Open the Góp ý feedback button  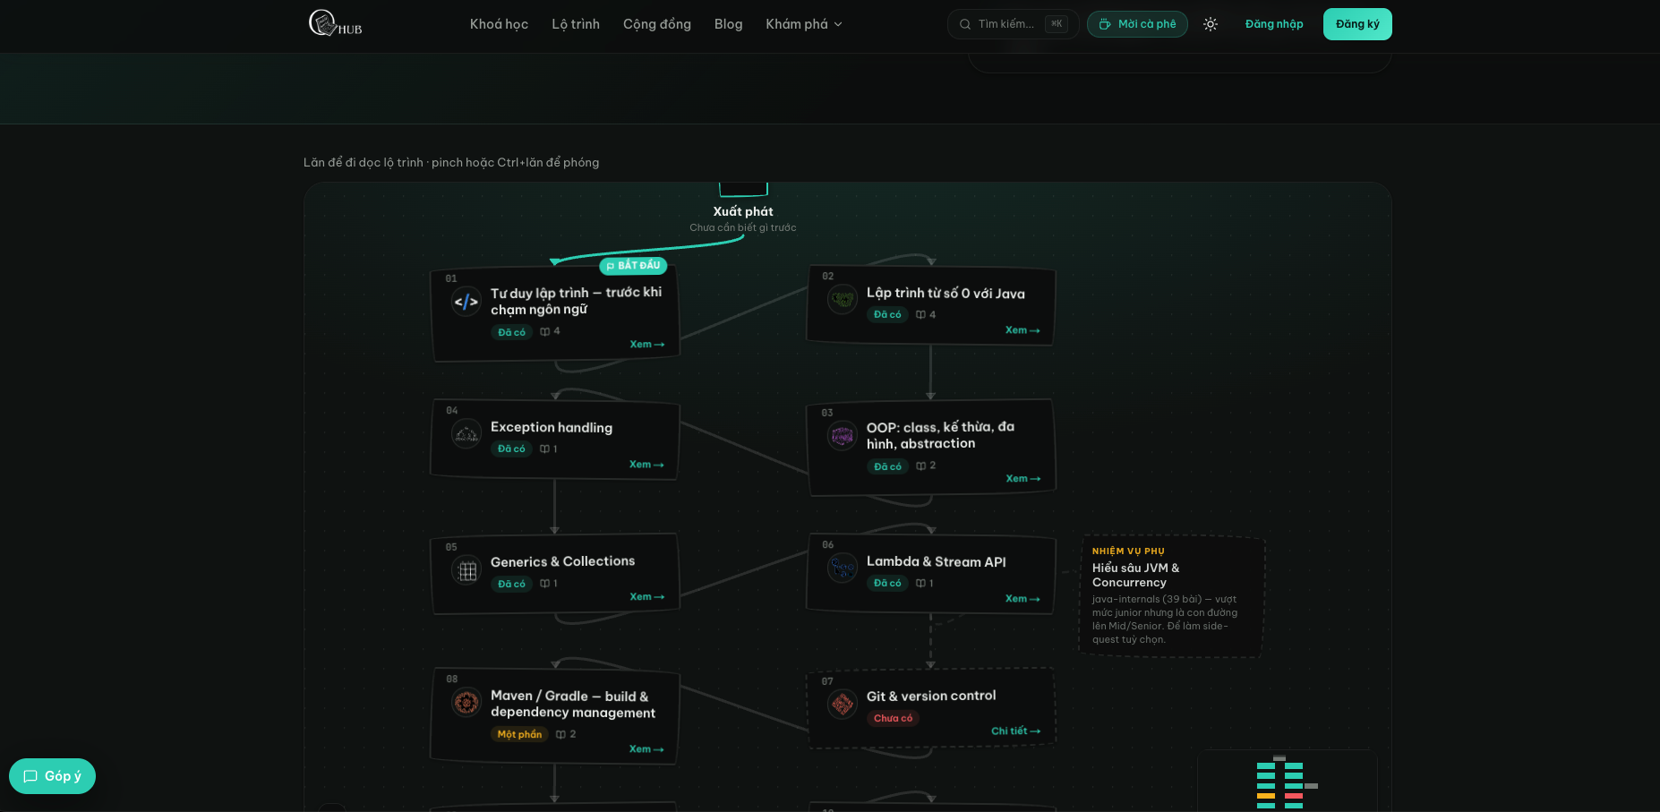point(52,776)
